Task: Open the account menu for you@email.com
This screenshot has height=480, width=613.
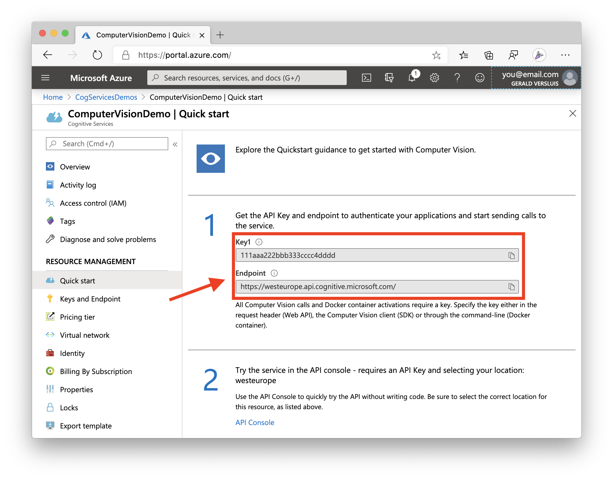Action: tap(536, 78)
